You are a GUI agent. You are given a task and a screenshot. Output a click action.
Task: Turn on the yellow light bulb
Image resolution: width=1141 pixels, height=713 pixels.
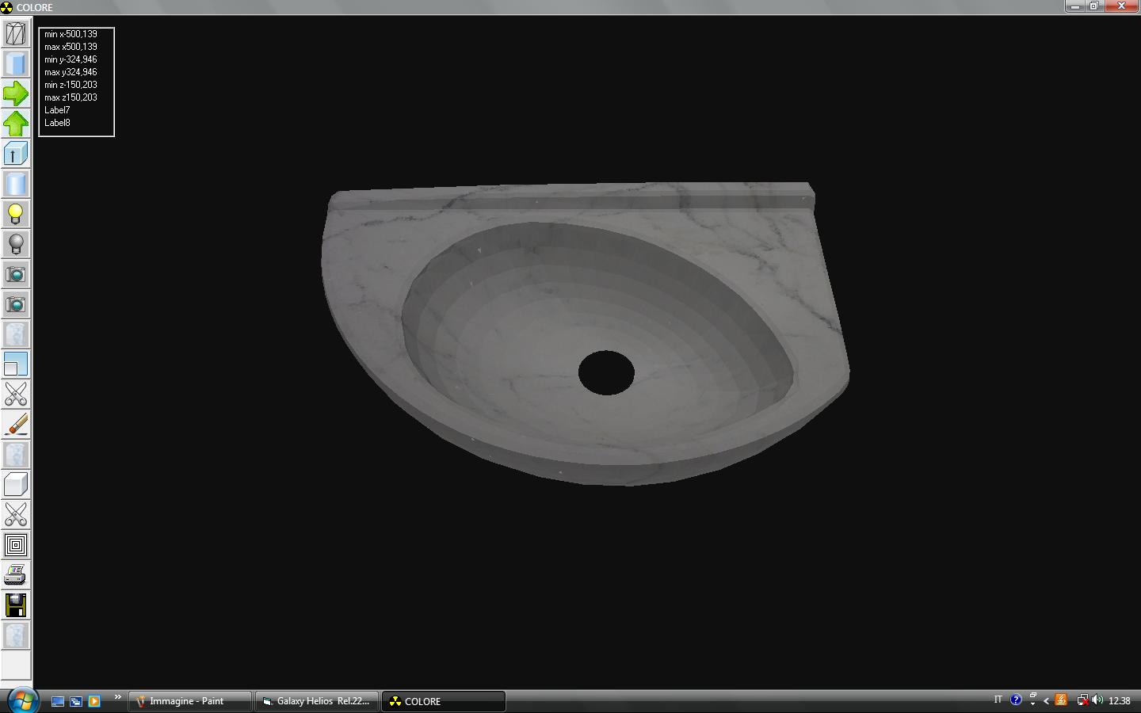pos(16,214)
